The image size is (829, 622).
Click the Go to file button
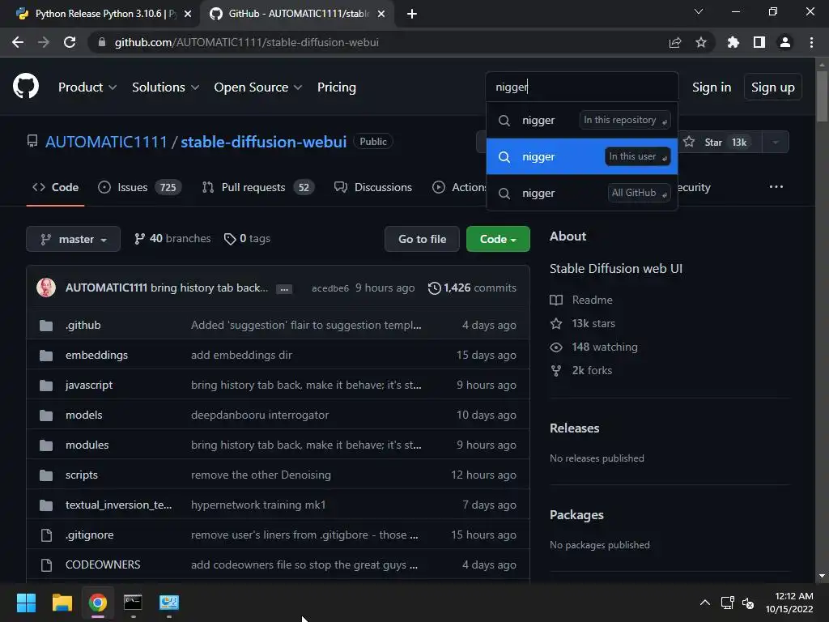(422, 239)
